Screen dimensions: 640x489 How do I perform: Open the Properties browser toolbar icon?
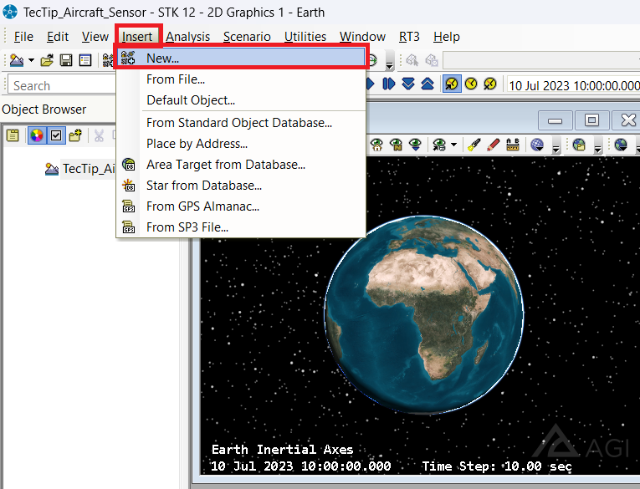[85, 60]
